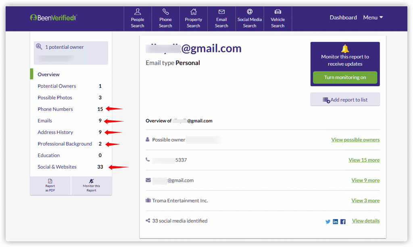Open View 9 more emails link
The image size is (413, 247).
[365, 180]
